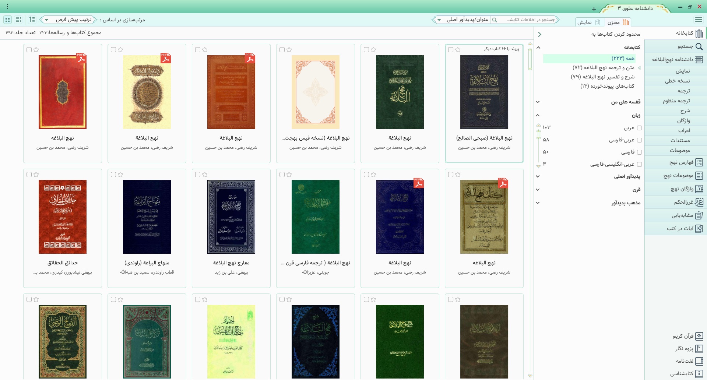
Task: Open موضوعات نهج in the sidebar
Action: pyautogui.click(x=676, y=176)
